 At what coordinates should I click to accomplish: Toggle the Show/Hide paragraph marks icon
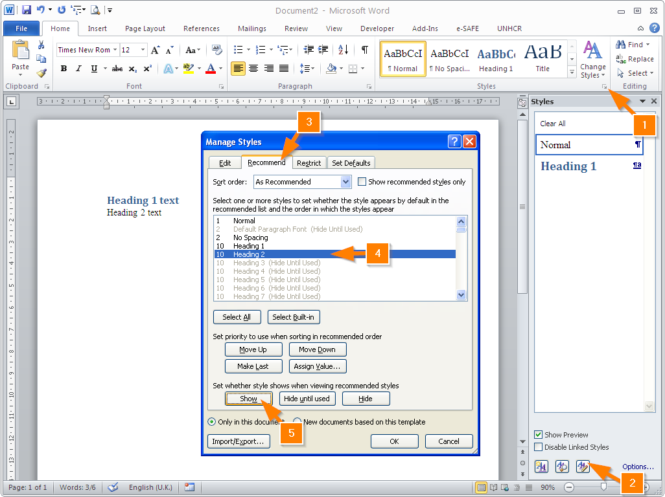(366, 49)
